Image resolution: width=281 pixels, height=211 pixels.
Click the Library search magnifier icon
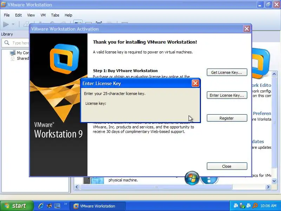click(x=7, y=43)
